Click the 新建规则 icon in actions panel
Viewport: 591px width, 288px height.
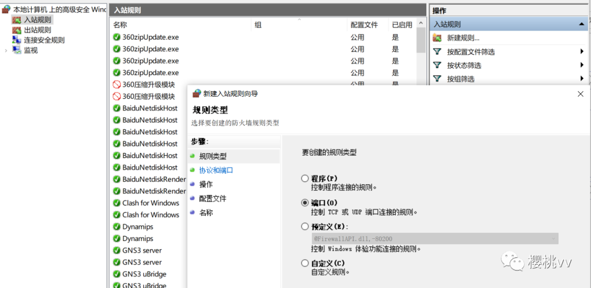coord(437,38)
